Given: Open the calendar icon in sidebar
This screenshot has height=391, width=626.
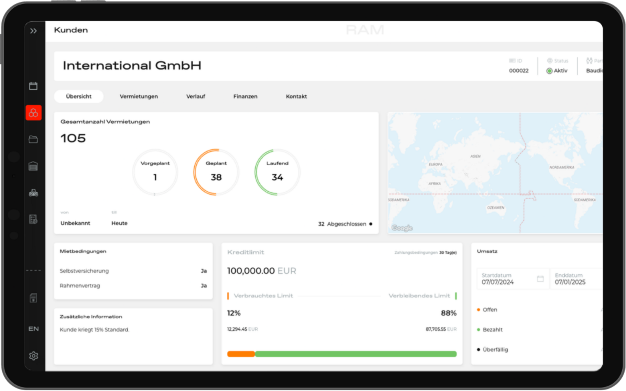Looking at the screenshot, I should (34, 86).
